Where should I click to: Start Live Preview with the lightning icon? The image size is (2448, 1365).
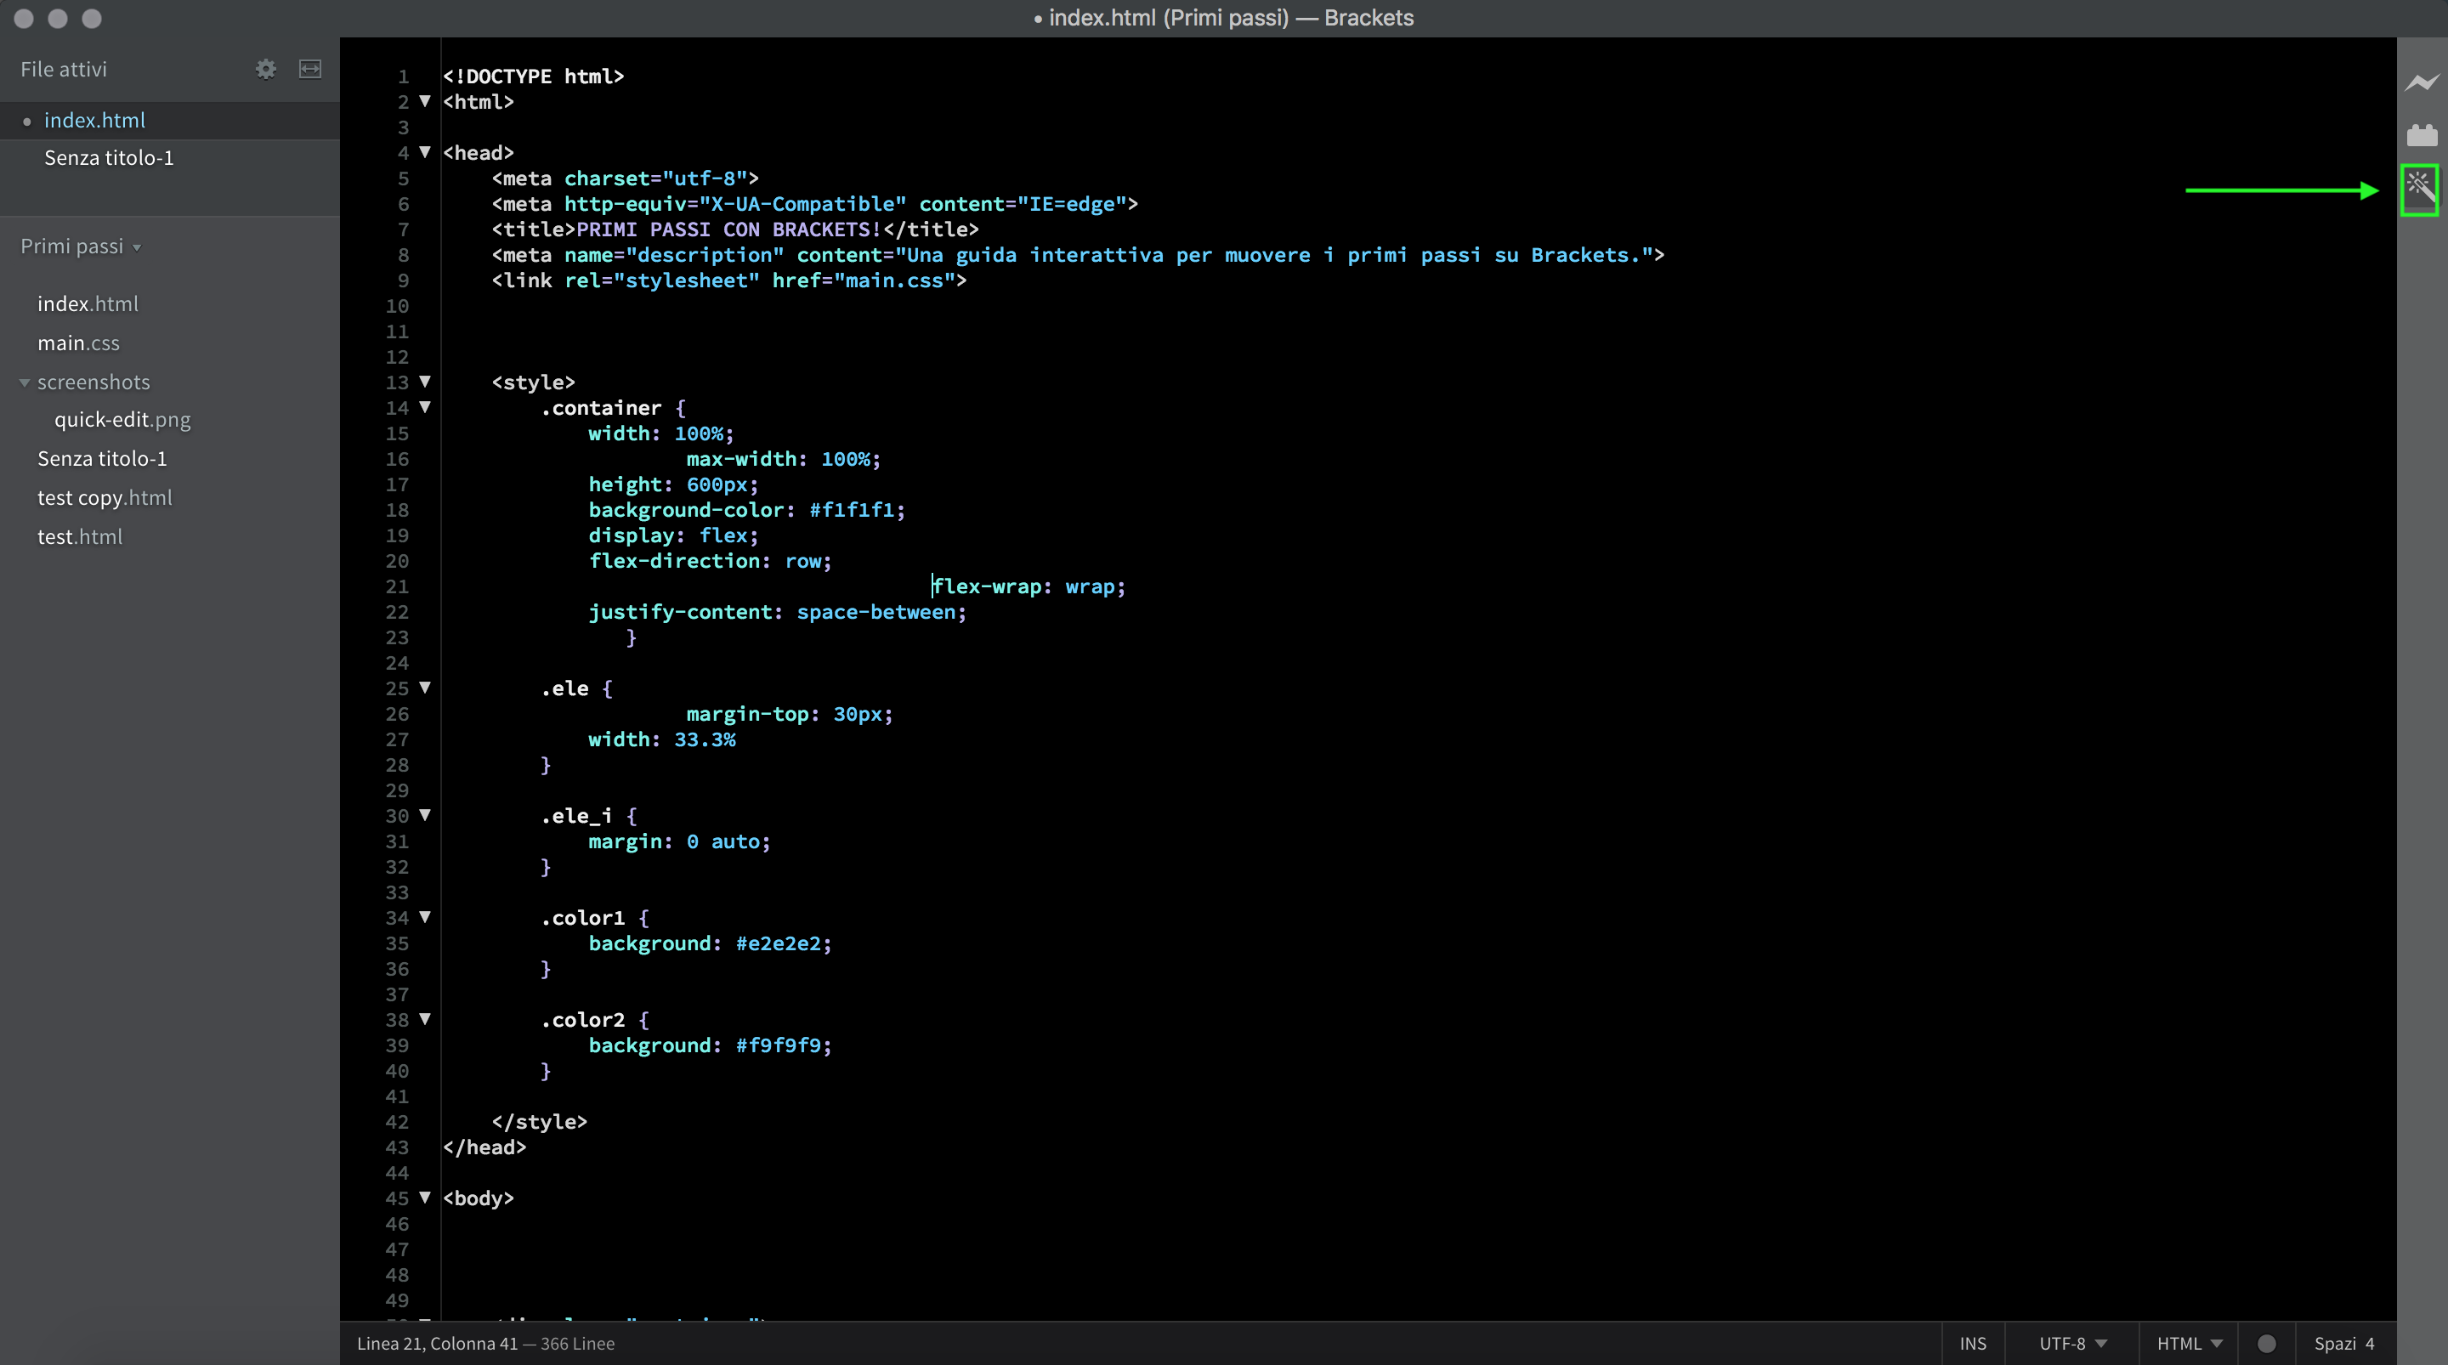(2422, 82)
